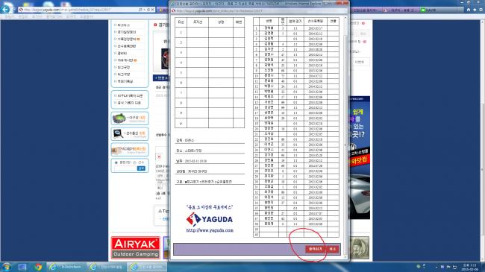Click the blue search button in sidebar
Screen dimensions: 485x272
[141, 168]
